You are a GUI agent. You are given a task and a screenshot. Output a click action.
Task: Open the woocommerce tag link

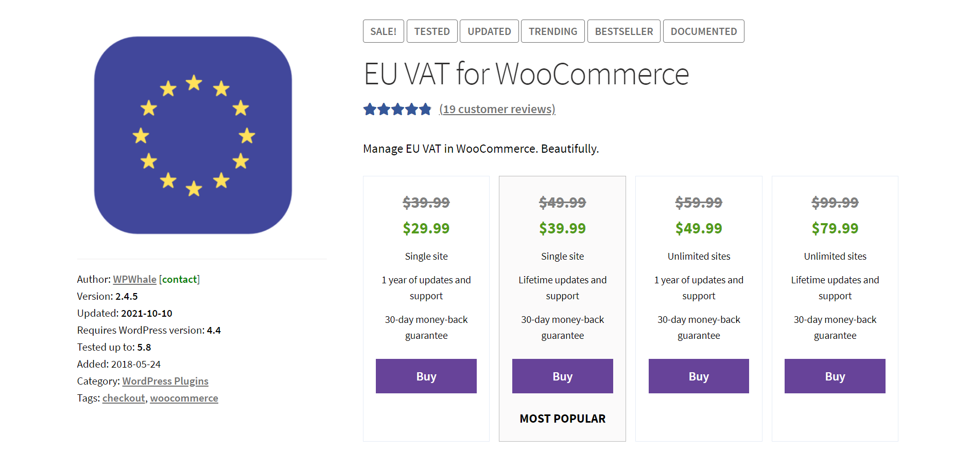184,398
